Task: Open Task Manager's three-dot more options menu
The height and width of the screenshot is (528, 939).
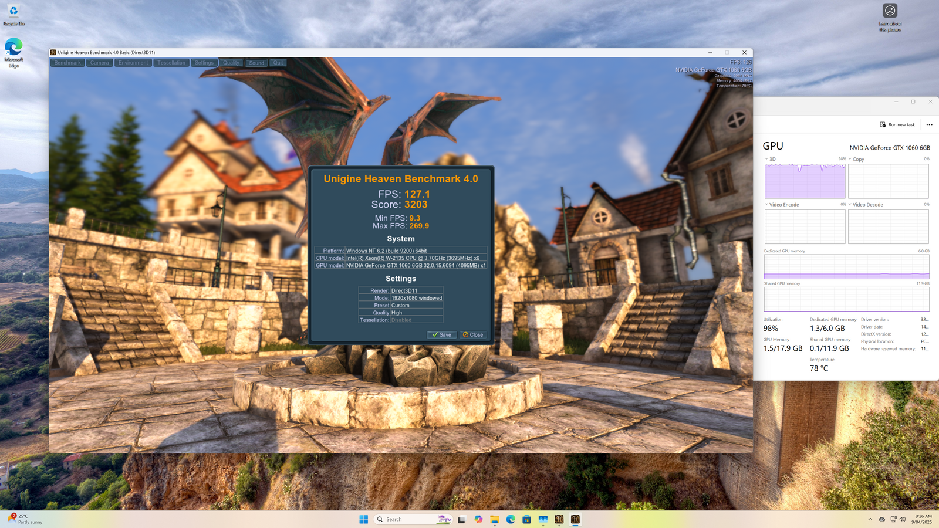Action: [x=929, y=124]
